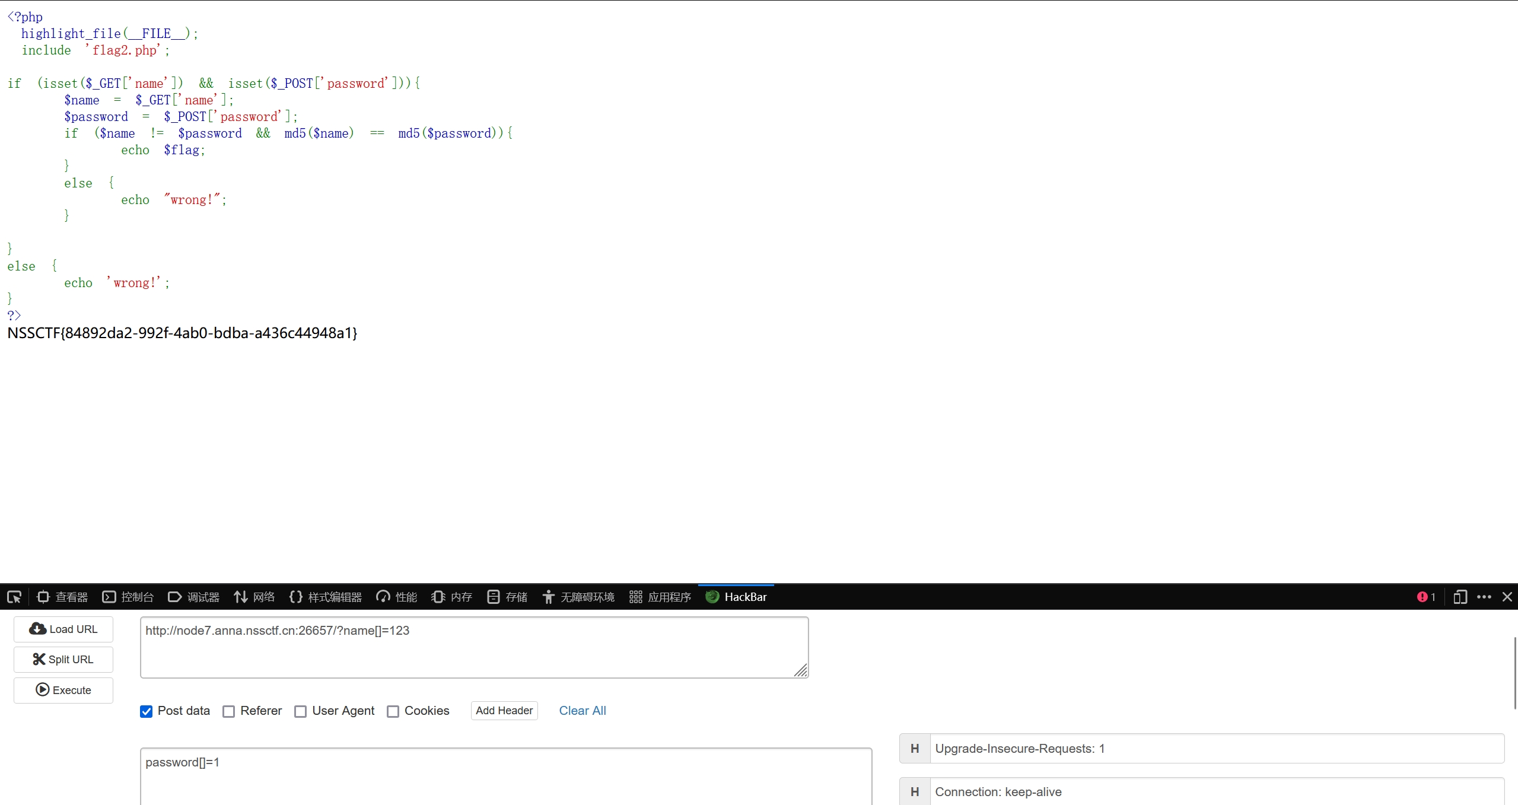Image resolution: width=1518 pixels, height=805 pixels.
Task: Click the post data text area with password[]=1
Action: (506, 776)
